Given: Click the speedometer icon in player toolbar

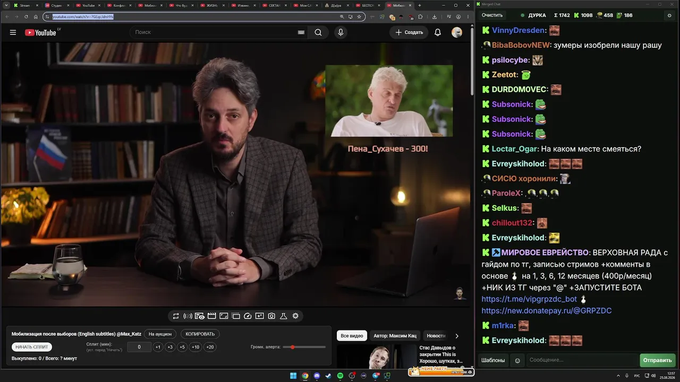Looking at the screenshot, I should tap(248, 316).
